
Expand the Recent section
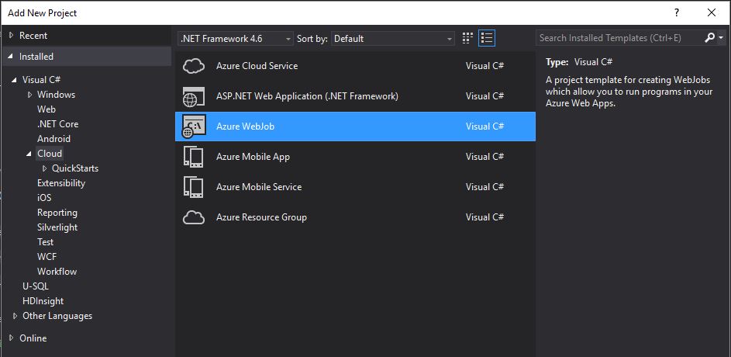point(11,36)
